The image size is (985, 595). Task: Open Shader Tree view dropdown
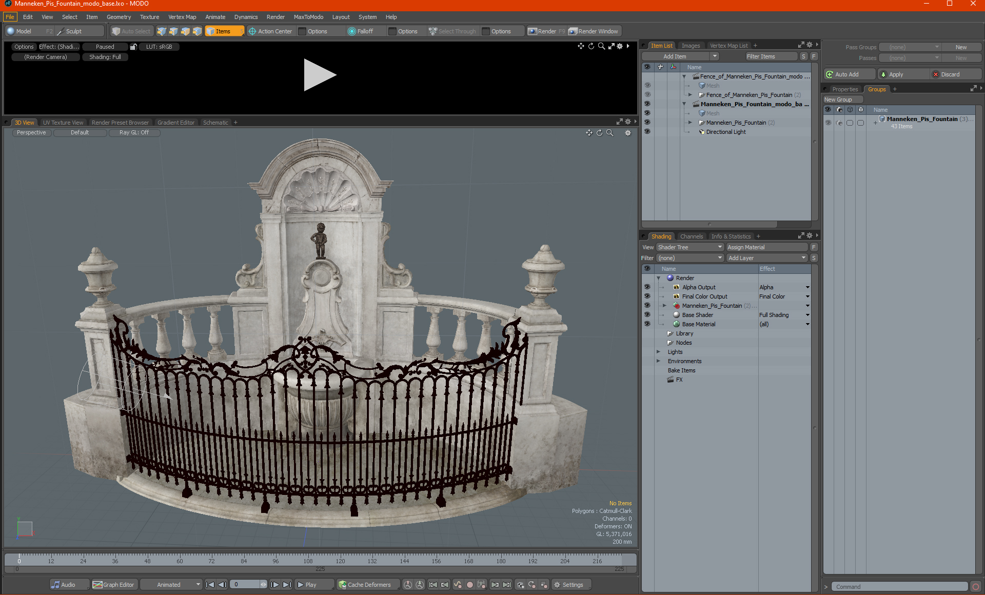click(x=690, y=247)
